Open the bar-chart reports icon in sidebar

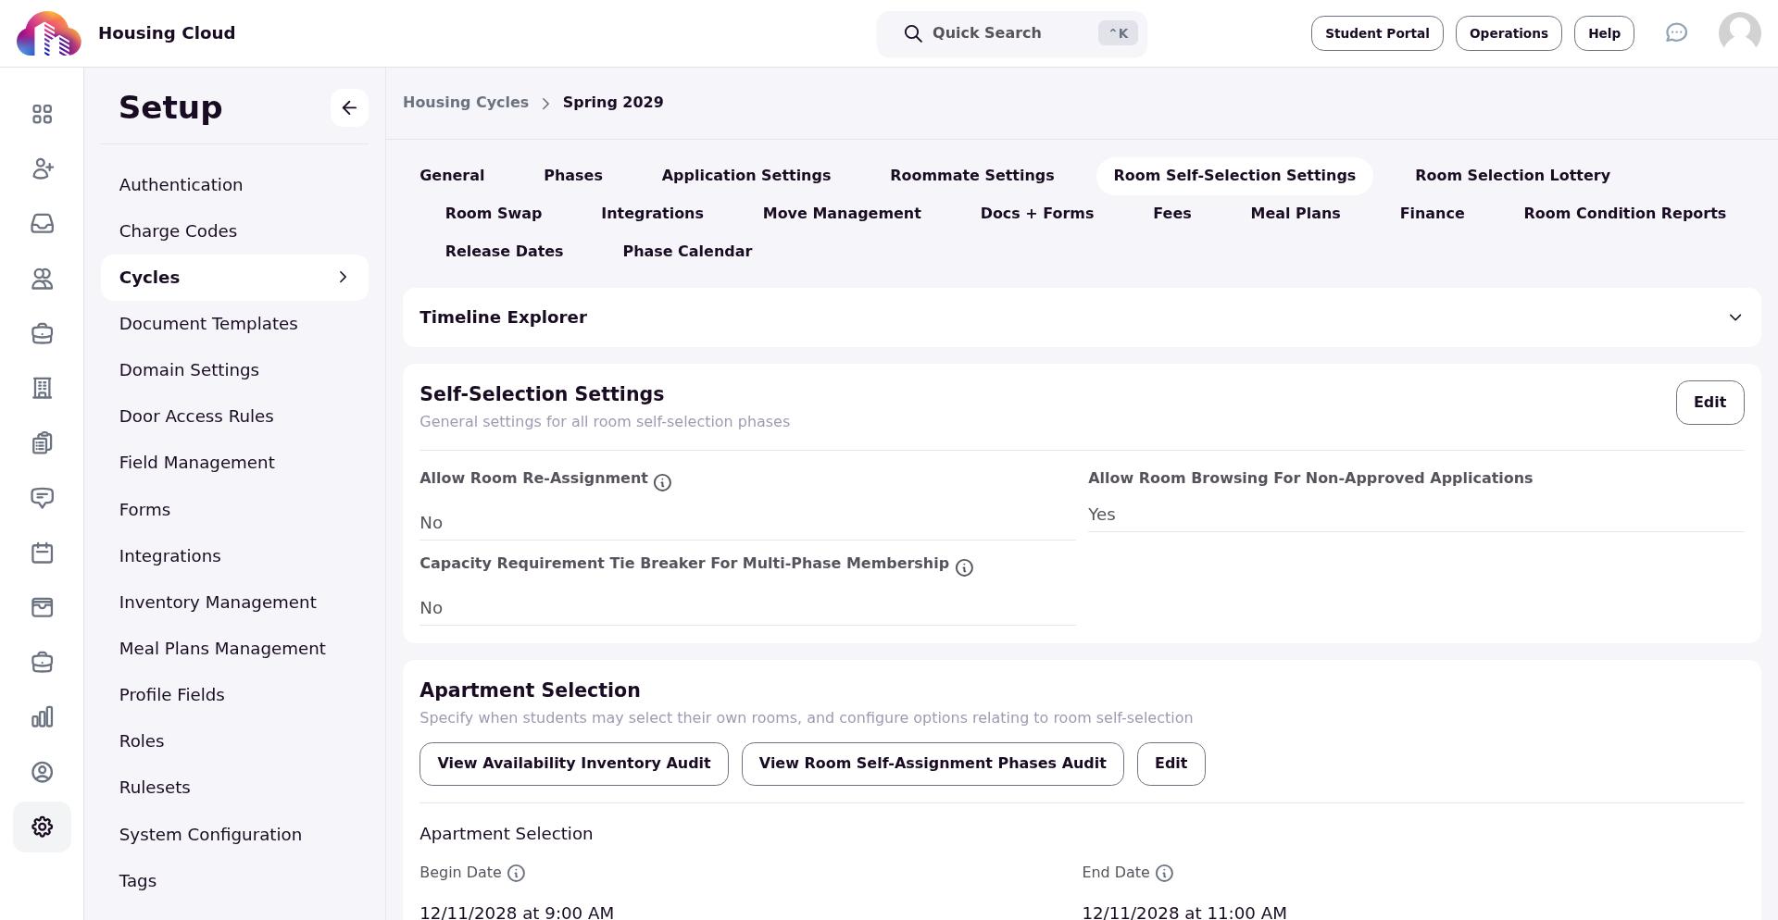[42, 716]
